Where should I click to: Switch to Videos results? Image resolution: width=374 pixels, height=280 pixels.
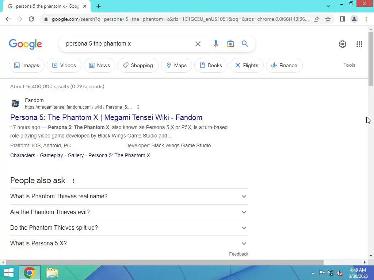(64, 65)
